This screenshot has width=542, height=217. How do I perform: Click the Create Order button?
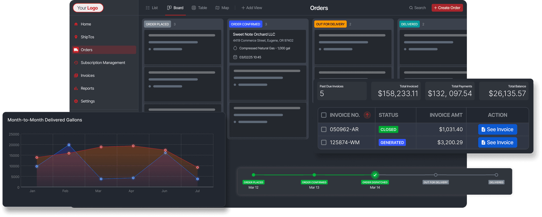click(x=447, y=8)
